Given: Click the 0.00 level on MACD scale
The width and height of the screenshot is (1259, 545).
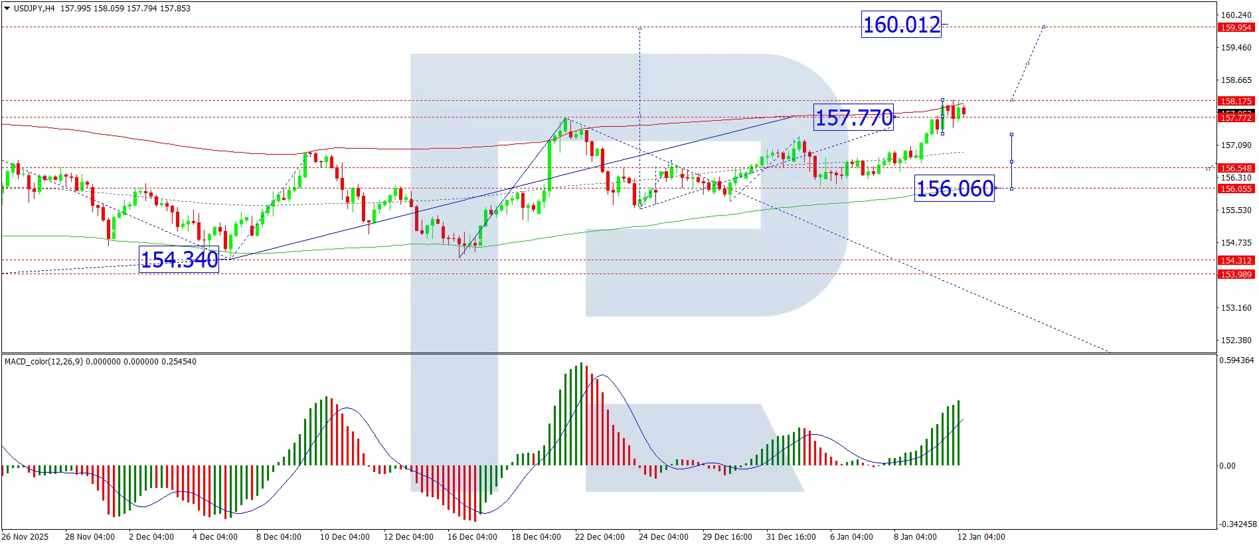Looking at the screenshot, I should (1227, 466).
